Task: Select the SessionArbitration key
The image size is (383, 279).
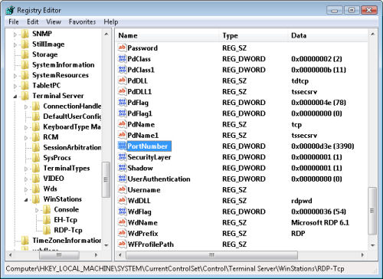Action: (72, 147)
